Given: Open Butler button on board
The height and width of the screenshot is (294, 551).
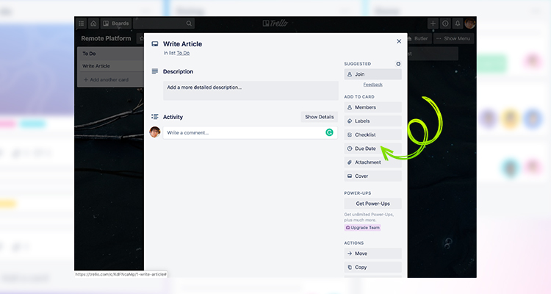Looking at the screenshot, I should click(x=419, y=38).
